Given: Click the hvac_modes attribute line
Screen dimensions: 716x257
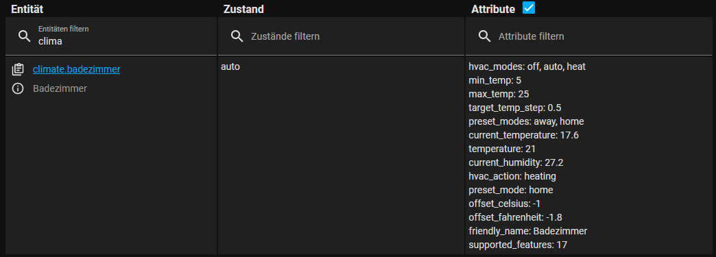Looking at the screenshot, I should point(527,66).
